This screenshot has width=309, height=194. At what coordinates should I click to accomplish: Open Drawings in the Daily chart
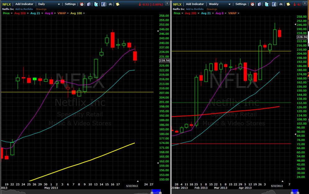41,9
